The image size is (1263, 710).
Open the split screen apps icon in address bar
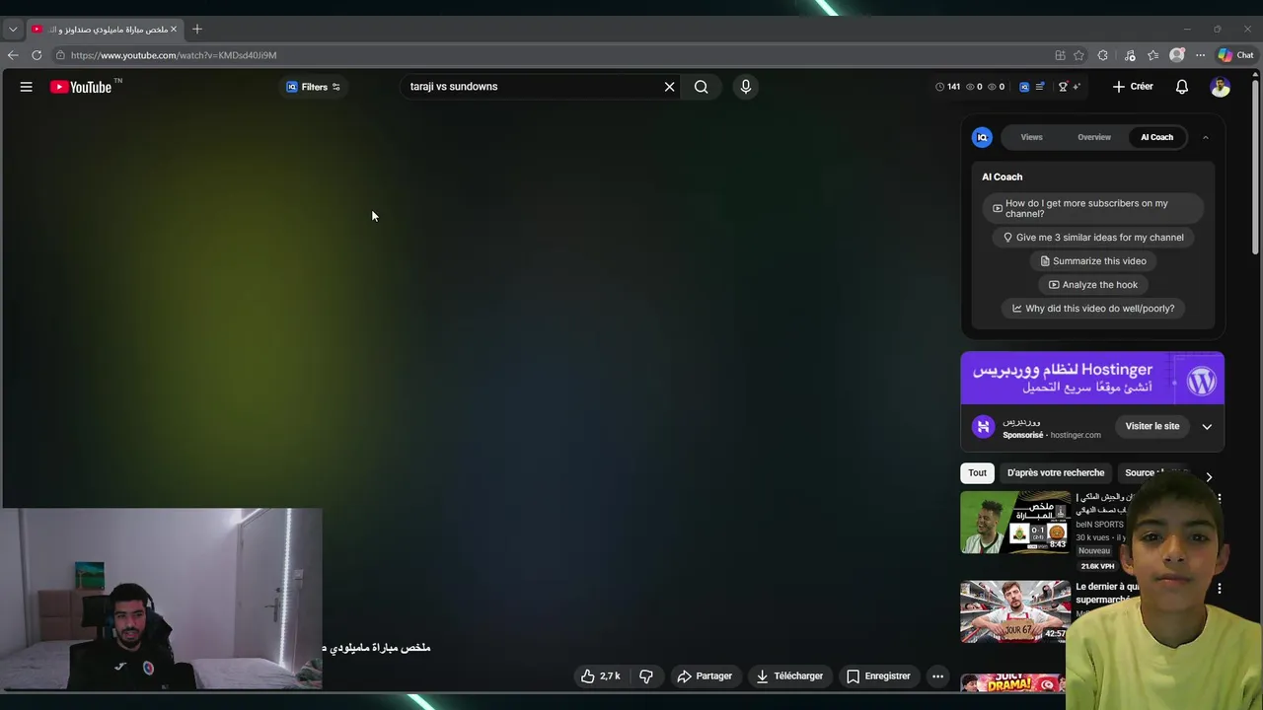coord(1060,55)
